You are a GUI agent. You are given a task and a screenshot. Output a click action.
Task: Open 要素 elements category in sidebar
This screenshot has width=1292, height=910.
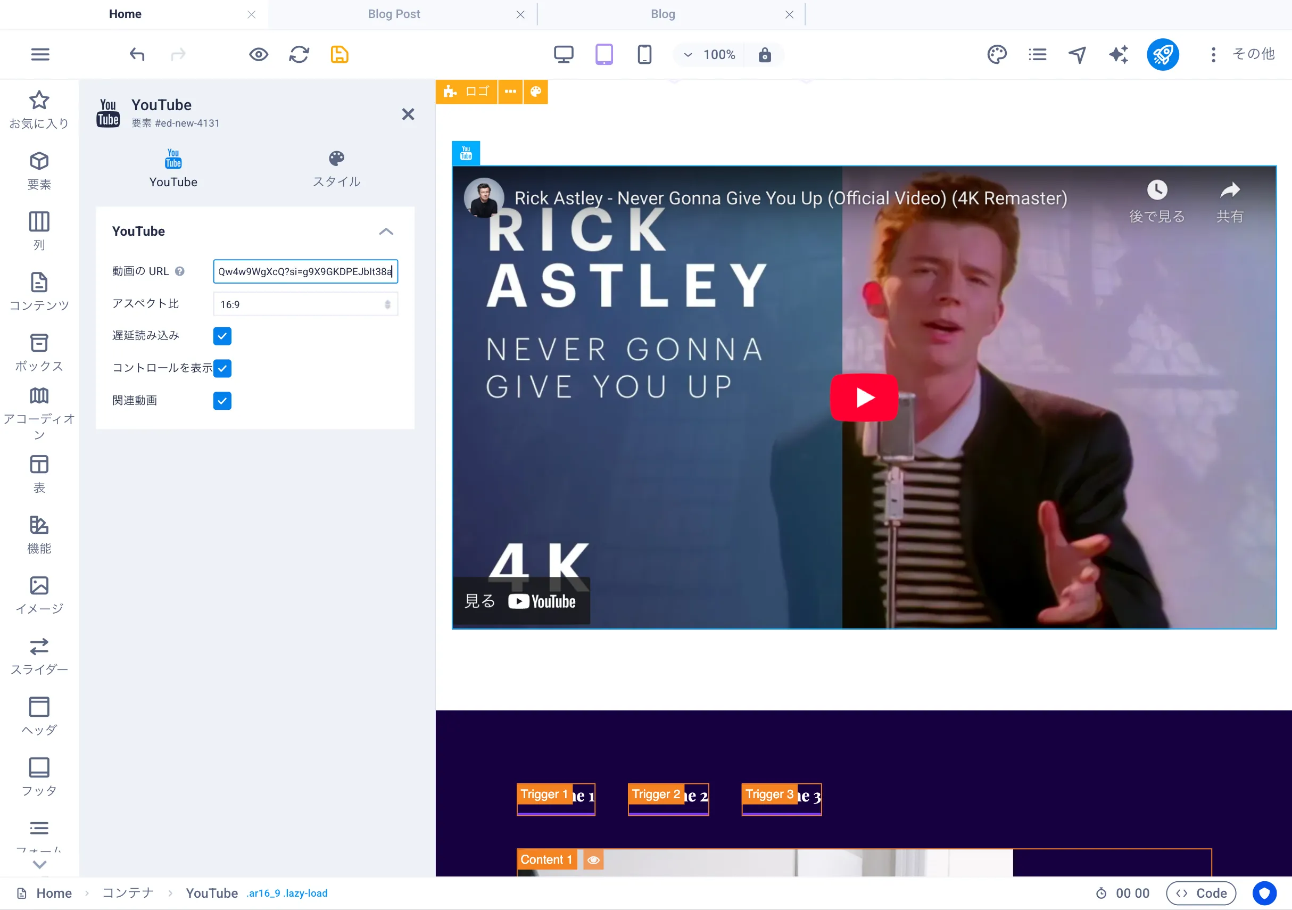point(39,170)
